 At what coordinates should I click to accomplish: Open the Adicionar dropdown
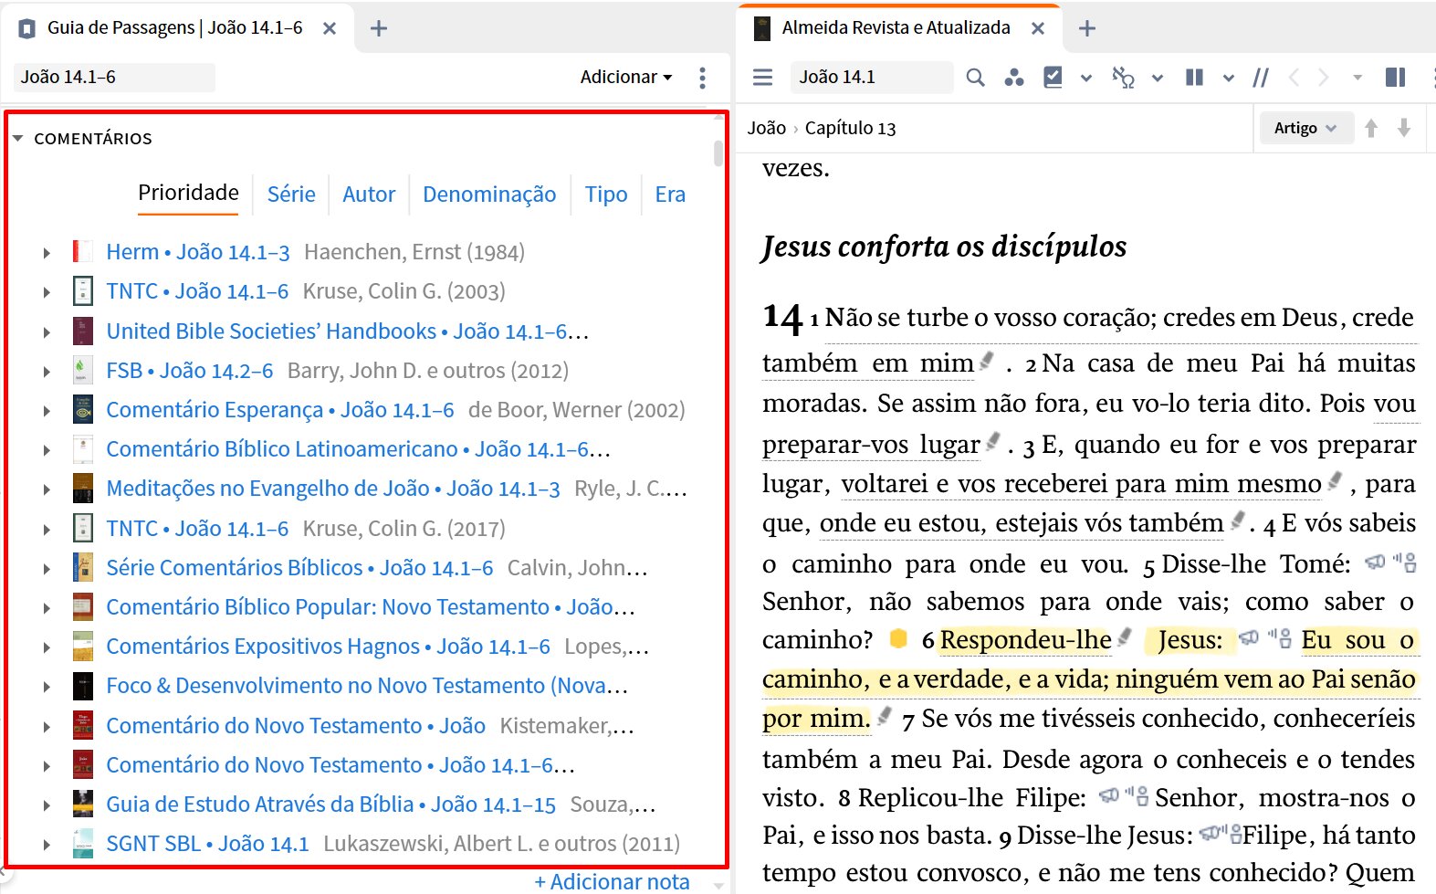tap(626, 78)
